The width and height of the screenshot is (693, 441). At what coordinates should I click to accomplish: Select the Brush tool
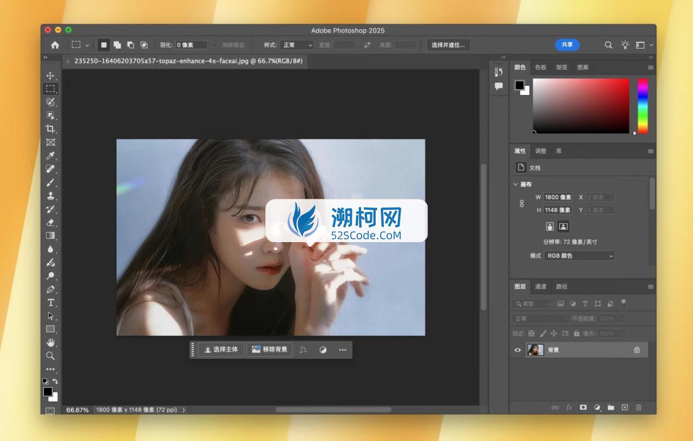pyautogui.click(x=50, y=182)
